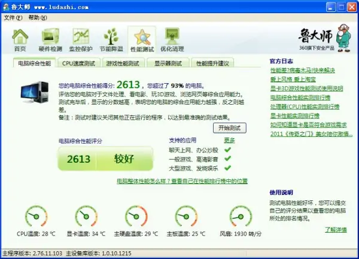Click checkmark next to 大型游戏、发烧娱乐
The width and height of the screenshot is (359, 259).
[227, 168]
